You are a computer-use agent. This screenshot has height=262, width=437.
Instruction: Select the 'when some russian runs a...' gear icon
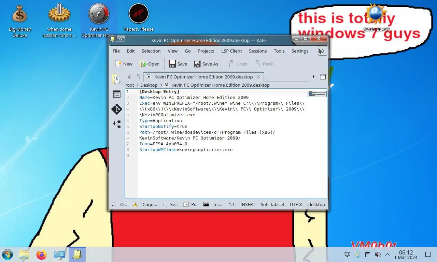59,20
